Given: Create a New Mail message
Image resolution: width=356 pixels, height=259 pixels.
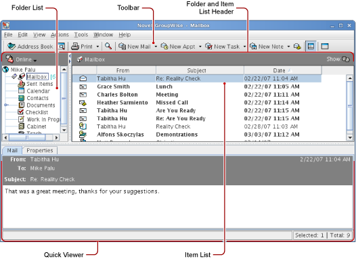Looking at the screenshot, I should click(x=135, y=47).
